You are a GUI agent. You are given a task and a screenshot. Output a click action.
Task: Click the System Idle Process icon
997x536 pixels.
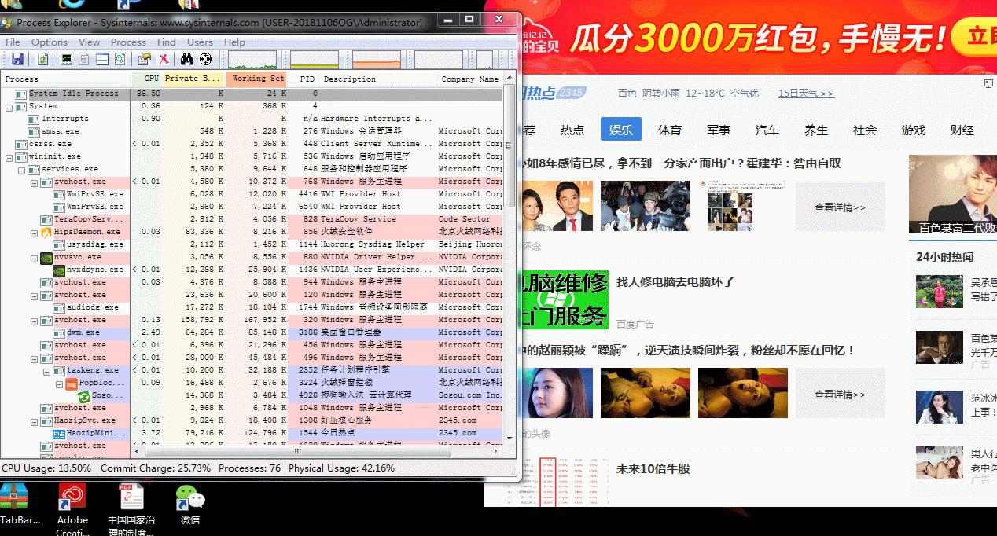pyautogui.click(x=21, y=94)
